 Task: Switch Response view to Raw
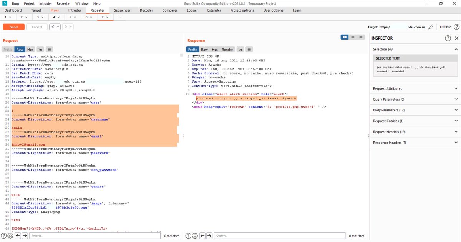point(204,50)
